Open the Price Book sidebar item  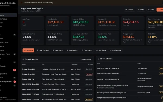(x=8, y=46)
